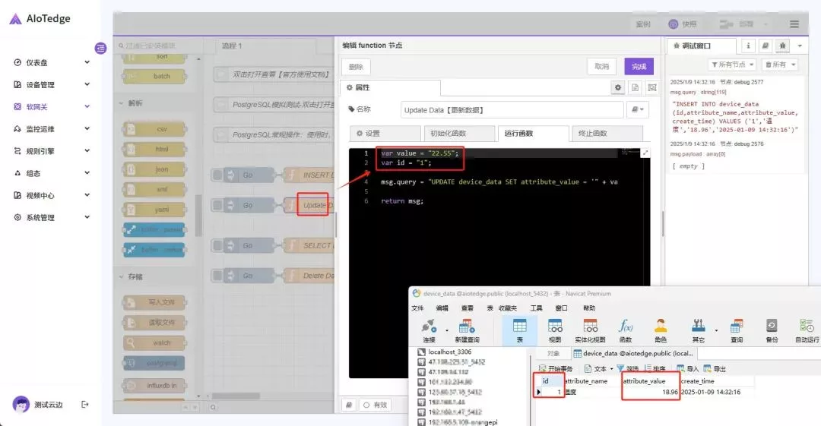Viewport: 821px width, 426px height.
Task: Expand the code editor to full screen
Action: coord(645,153)
